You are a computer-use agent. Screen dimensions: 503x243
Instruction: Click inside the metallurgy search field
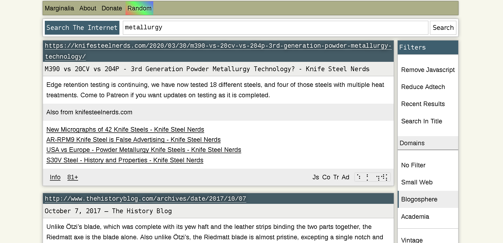(275, 27)
